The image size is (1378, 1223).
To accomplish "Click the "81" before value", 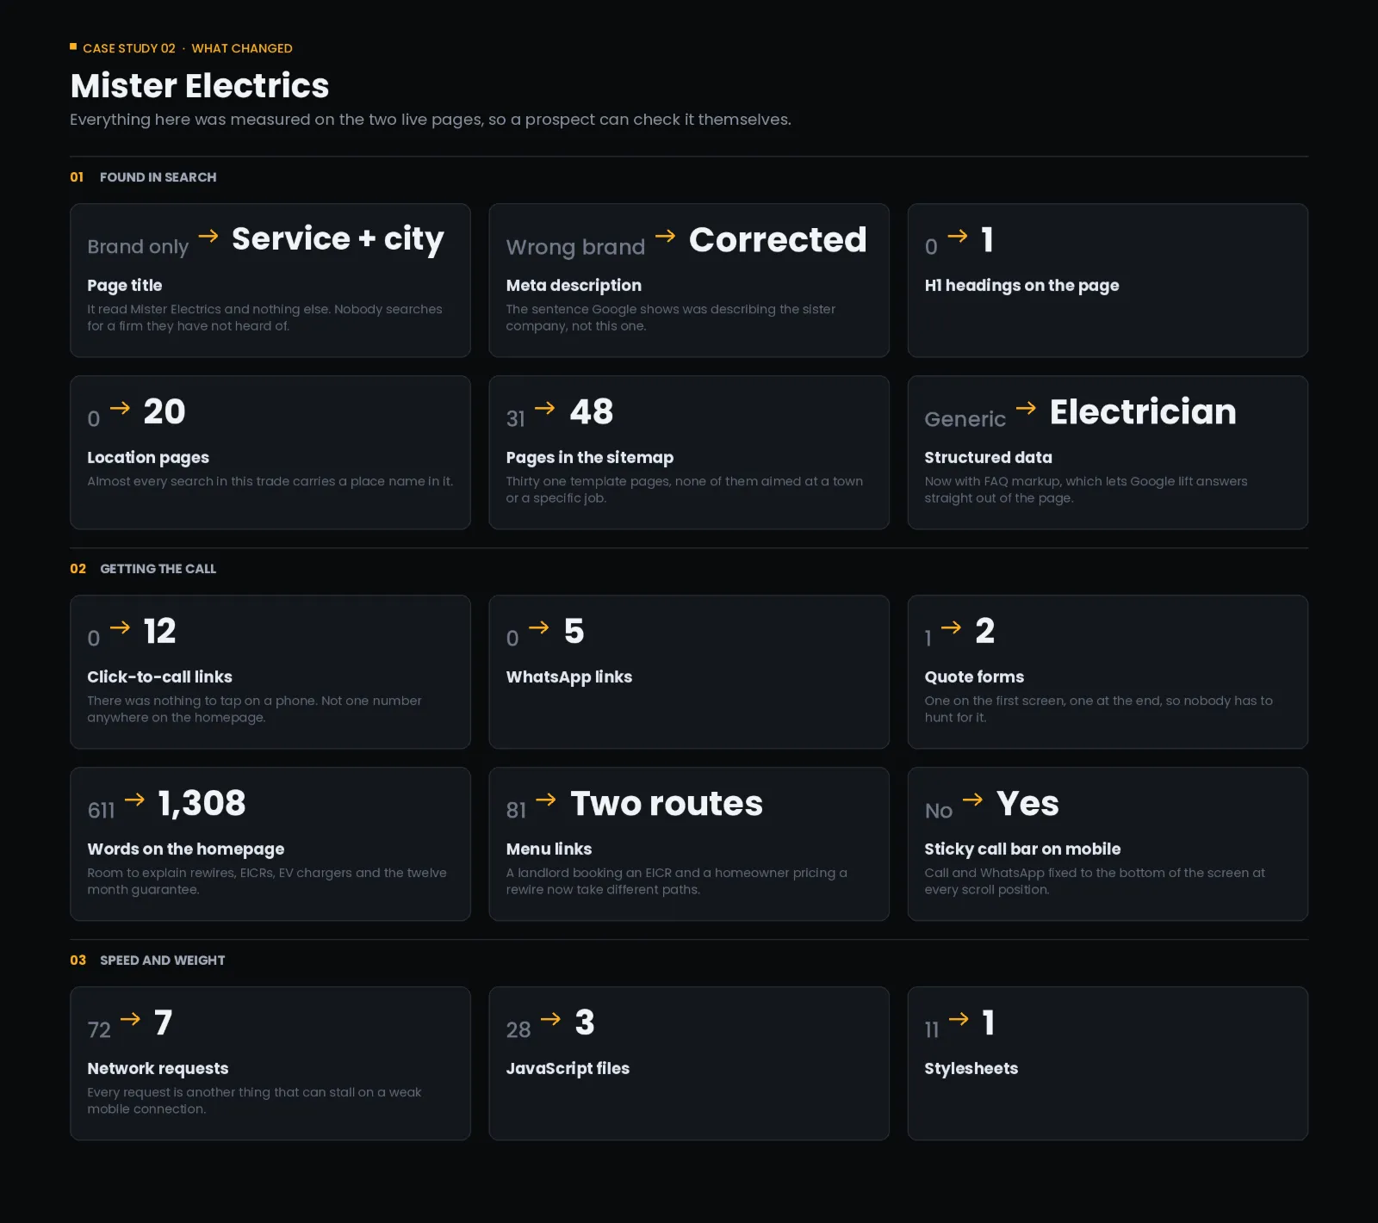I will 516,811.
